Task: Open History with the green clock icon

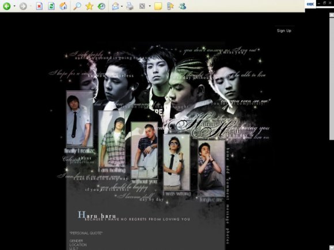Action: click(x=101, y=6)
